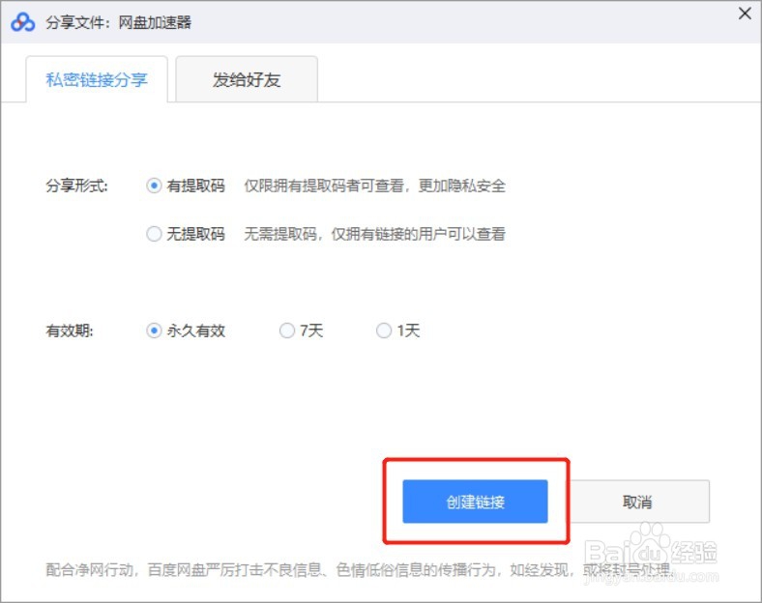Switch to the 私密链接分享 tab
Image resolution: width=762 pixels, height=603 pixels.
point(97,79)
